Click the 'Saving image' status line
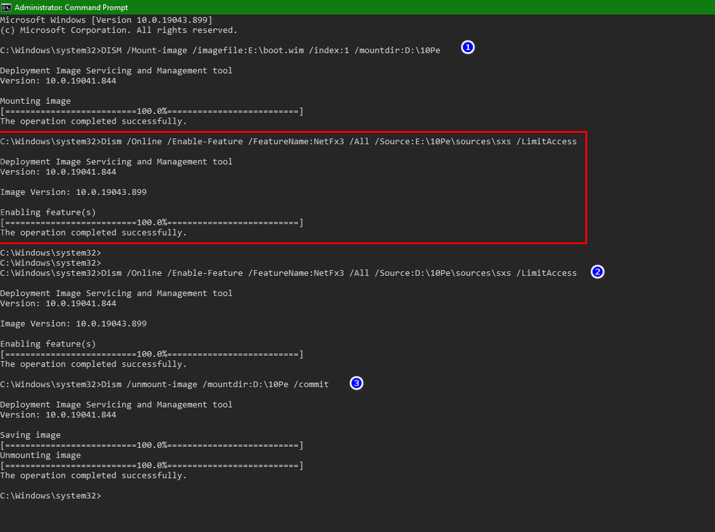This screenshot has width=715, height=532. (30, 435)
